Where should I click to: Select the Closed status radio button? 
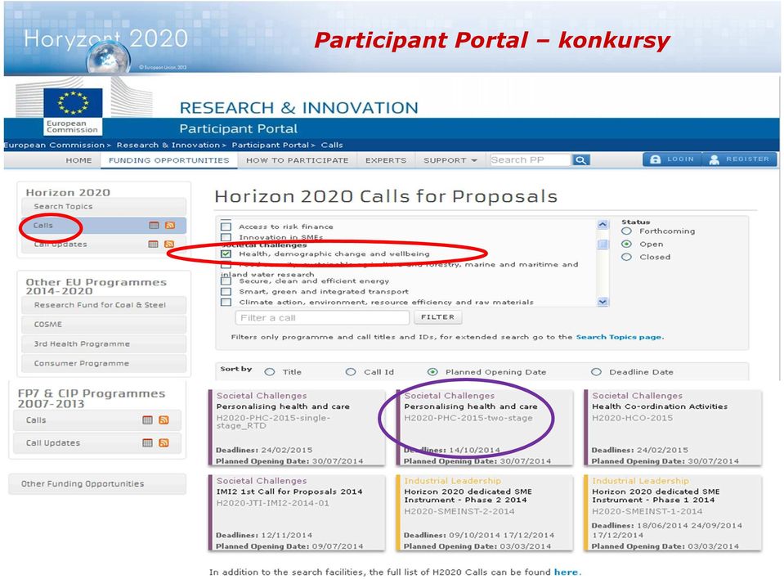coord(626,257)
